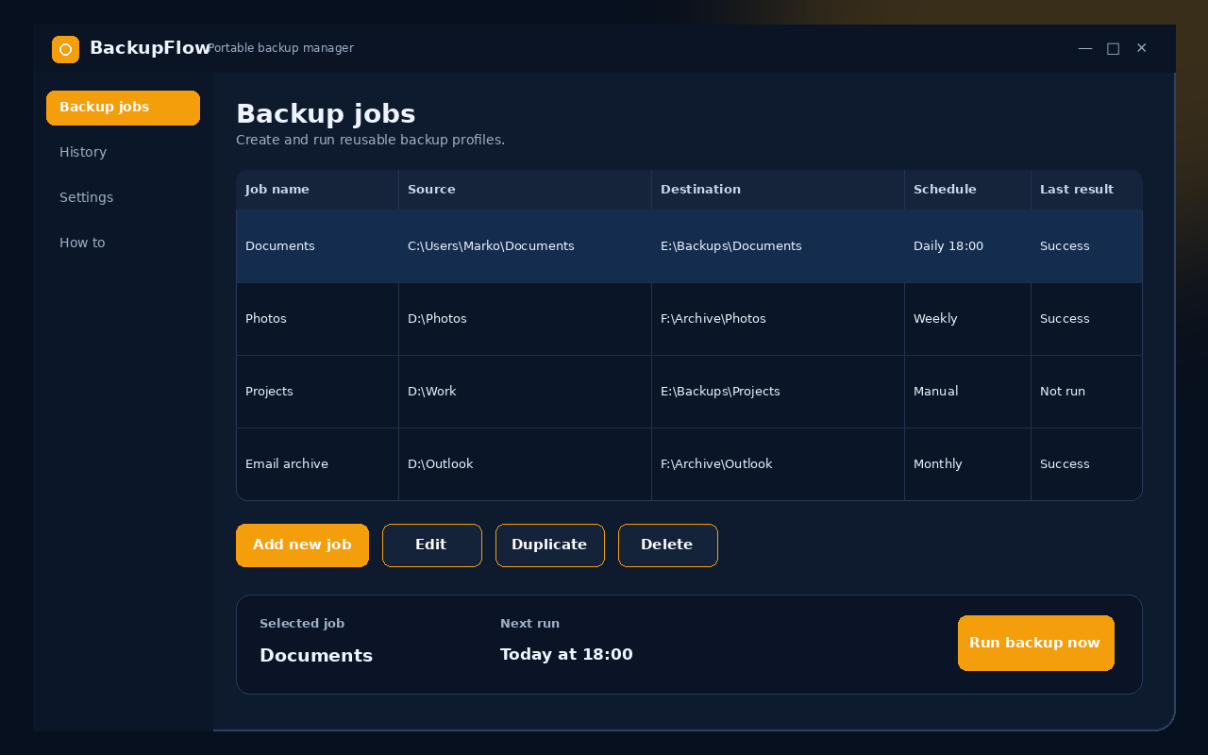Viewport: 1208px width, 755px height.
Task: Click the F:\Archive\Outlook destination cell
Action: (778, 464)
